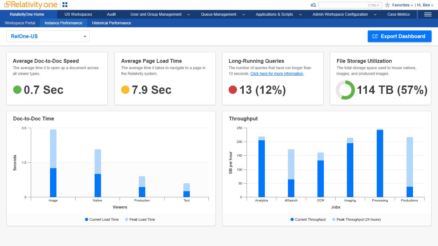Click the quick search magnifier icon
Screen dimensions: 438x246
(x=313, y=5)
